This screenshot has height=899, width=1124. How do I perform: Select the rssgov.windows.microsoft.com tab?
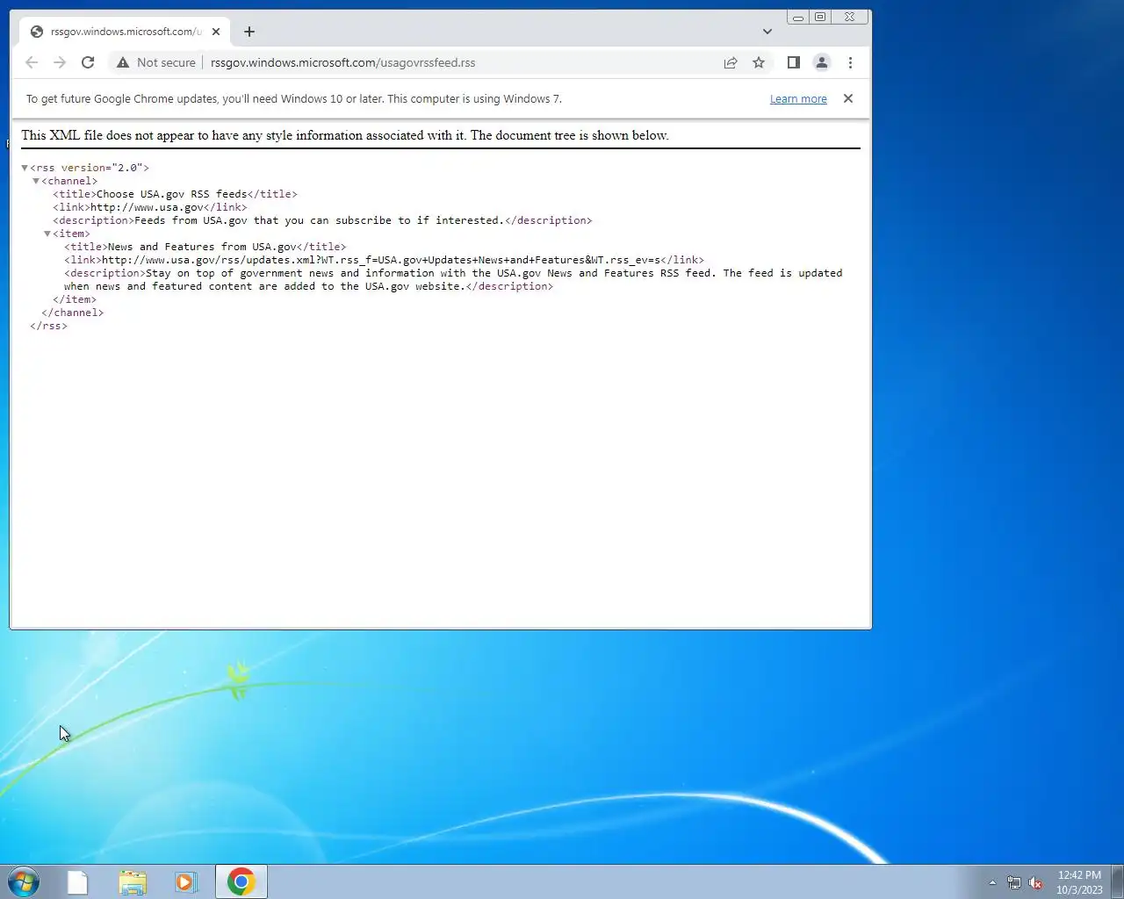(124, 32)
